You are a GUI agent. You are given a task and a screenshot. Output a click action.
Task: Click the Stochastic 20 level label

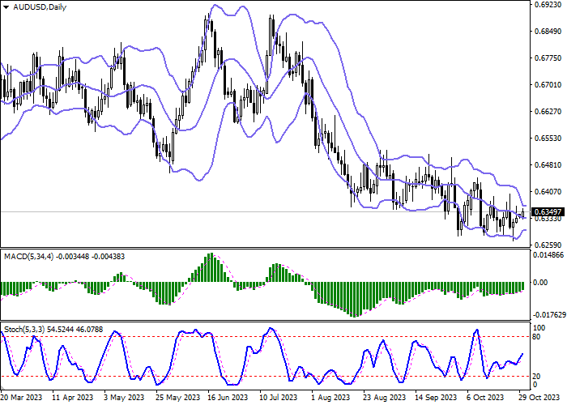click(537, 377)
